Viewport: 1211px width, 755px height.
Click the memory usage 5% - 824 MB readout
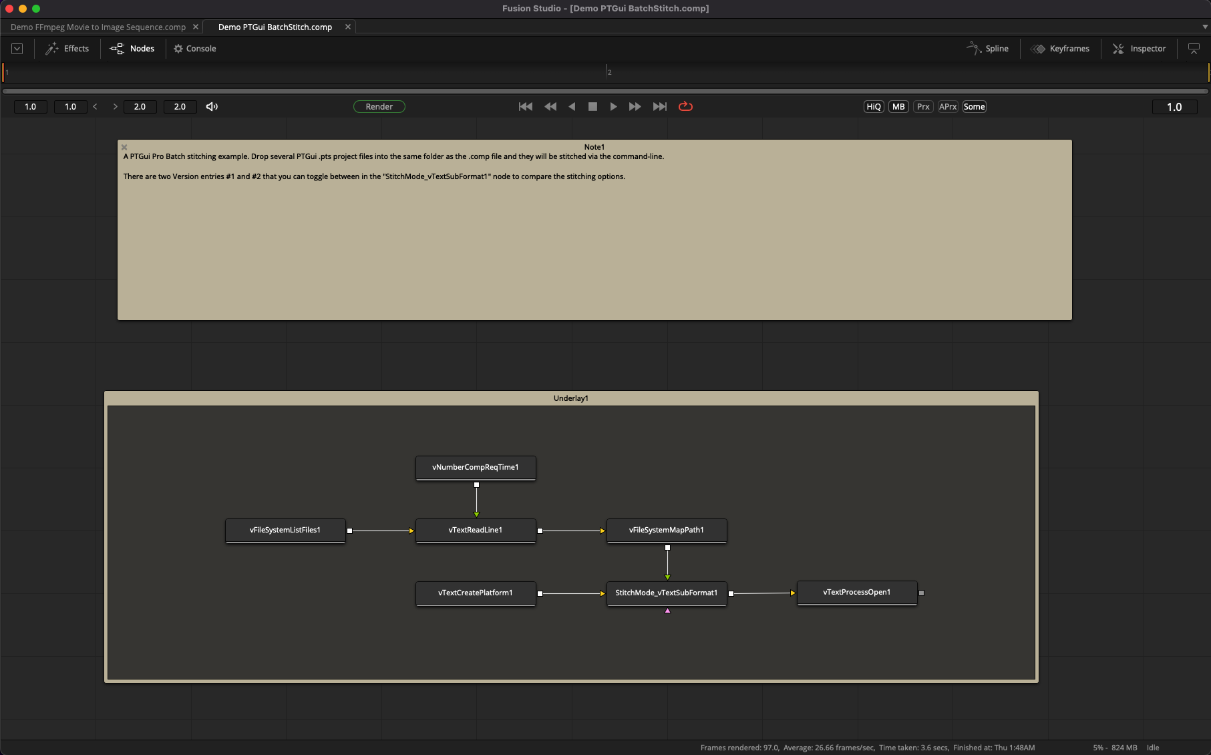click(x=1115, y=748)
